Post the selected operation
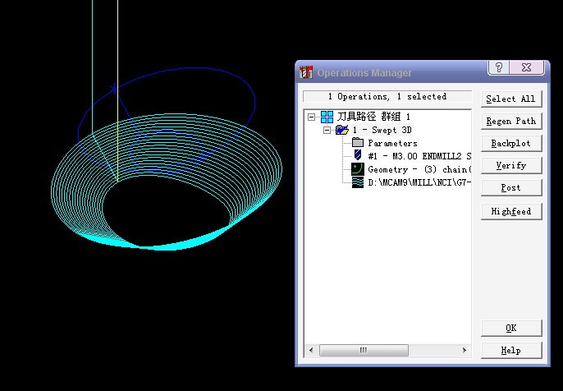563x391 pixels. point(511,187)
